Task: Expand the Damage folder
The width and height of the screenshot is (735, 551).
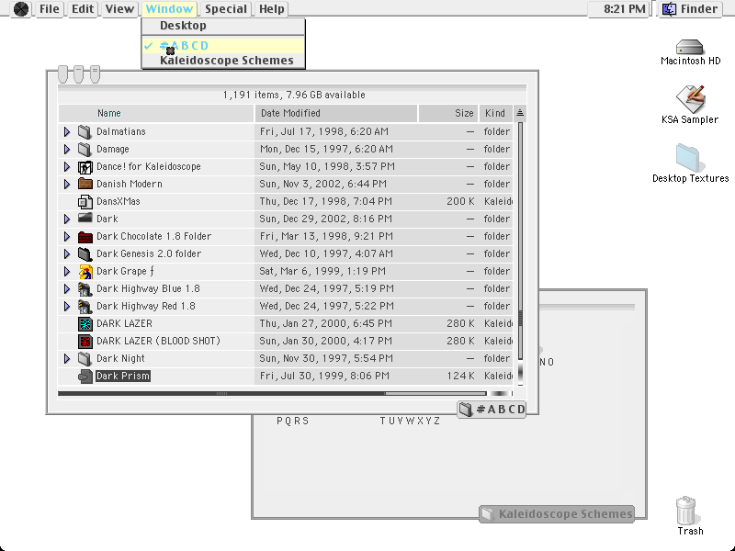Action: point(66,149)
